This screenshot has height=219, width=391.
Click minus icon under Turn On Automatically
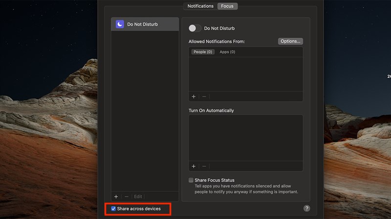click(204, 166)
